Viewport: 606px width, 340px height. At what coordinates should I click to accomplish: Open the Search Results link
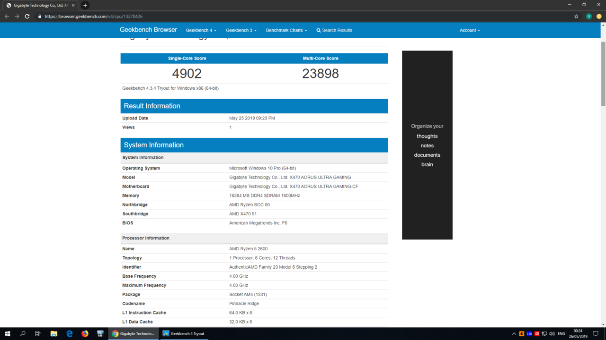334,30
